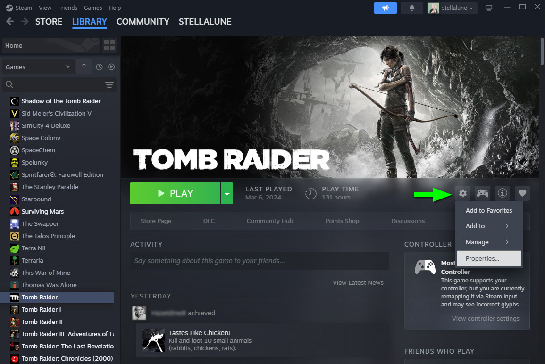Open the View Latest News link
545x364 pixels.
(358, 282)
